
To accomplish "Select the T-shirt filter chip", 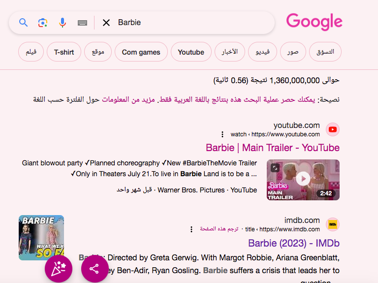I will pos(64,52).
